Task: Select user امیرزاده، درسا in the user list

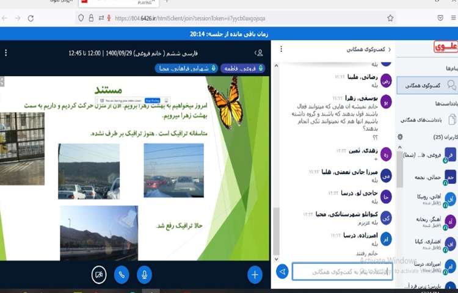Action: click(430, 266)
